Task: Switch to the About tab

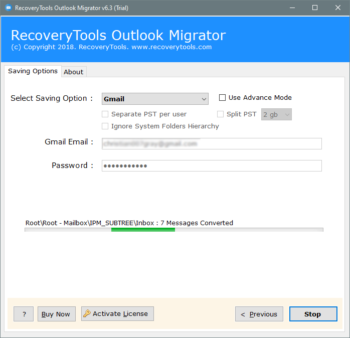Action: [x=74, y=72]
